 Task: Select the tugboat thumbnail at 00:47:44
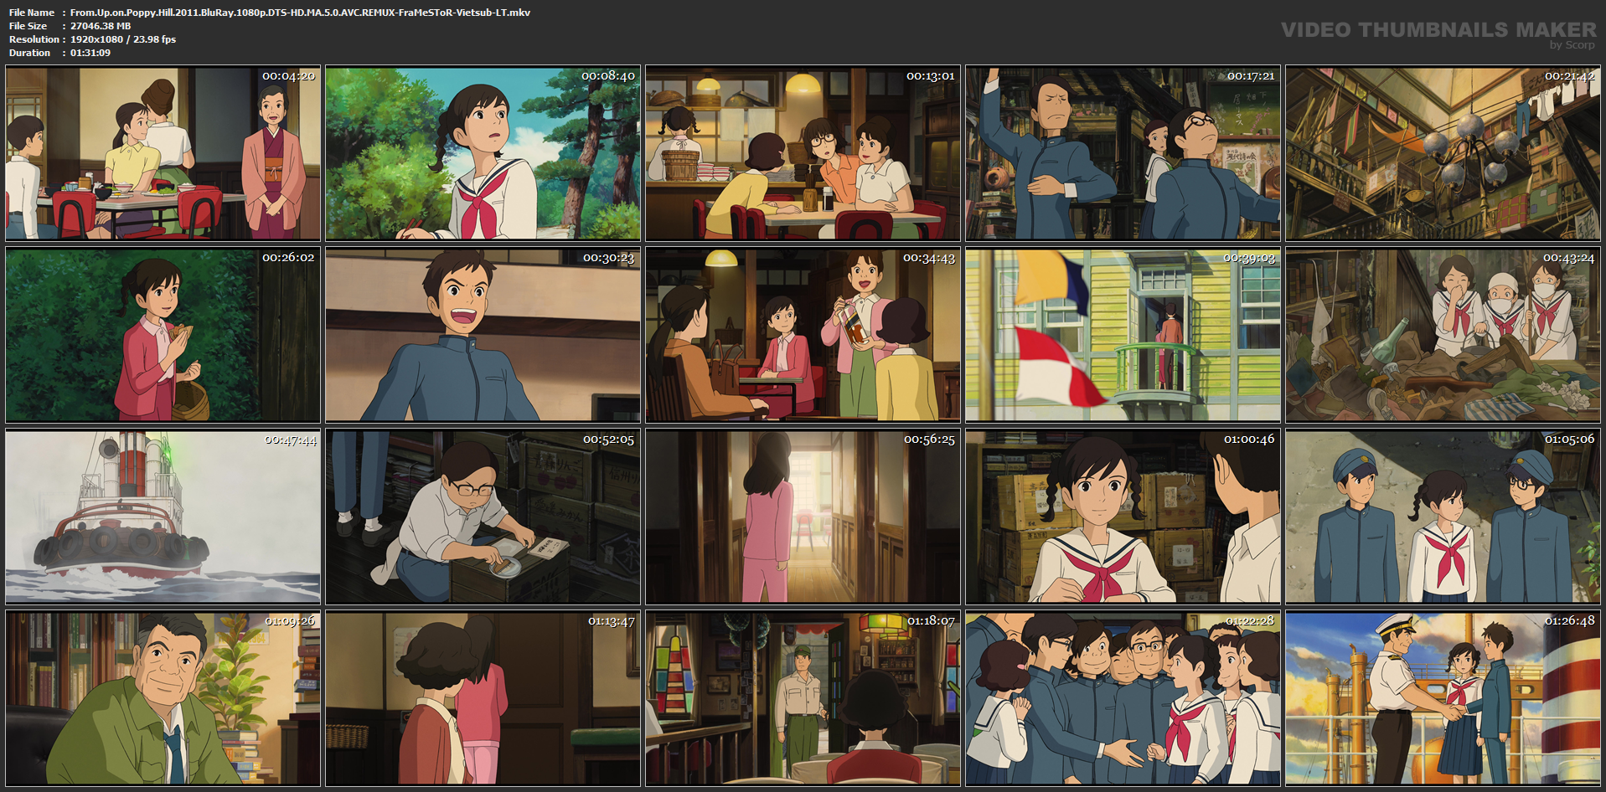point(163,517)
